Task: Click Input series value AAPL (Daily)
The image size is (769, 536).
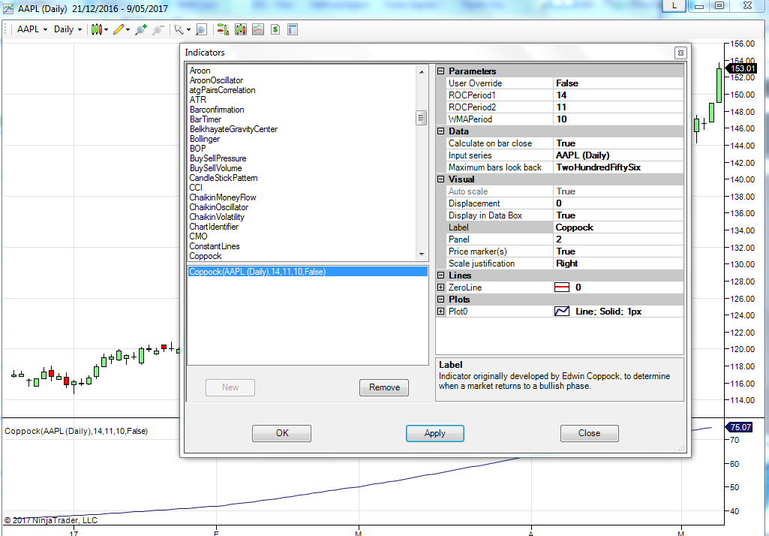Action: click(x=618, y=155)
